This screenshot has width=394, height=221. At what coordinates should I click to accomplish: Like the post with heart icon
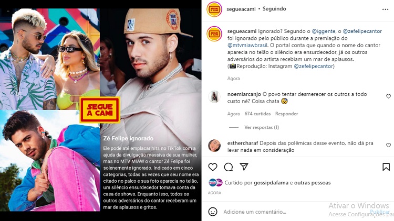pos(213,167)
